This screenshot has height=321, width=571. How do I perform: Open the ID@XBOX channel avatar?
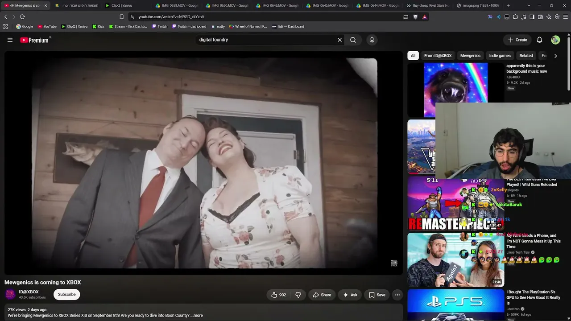(x=10, y=294)
